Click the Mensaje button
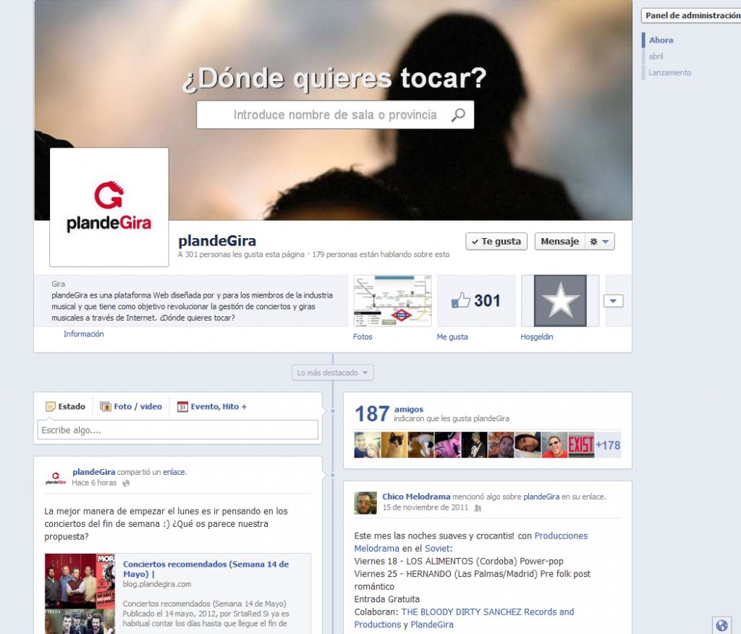The image size is (741, 634). pos(559,242)
